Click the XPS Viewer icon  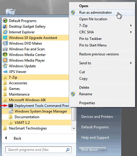click(x=5, y=72)
